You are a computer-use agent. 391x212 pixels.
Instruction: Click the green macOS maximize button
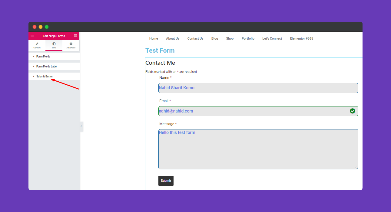(x=47, y=27)
